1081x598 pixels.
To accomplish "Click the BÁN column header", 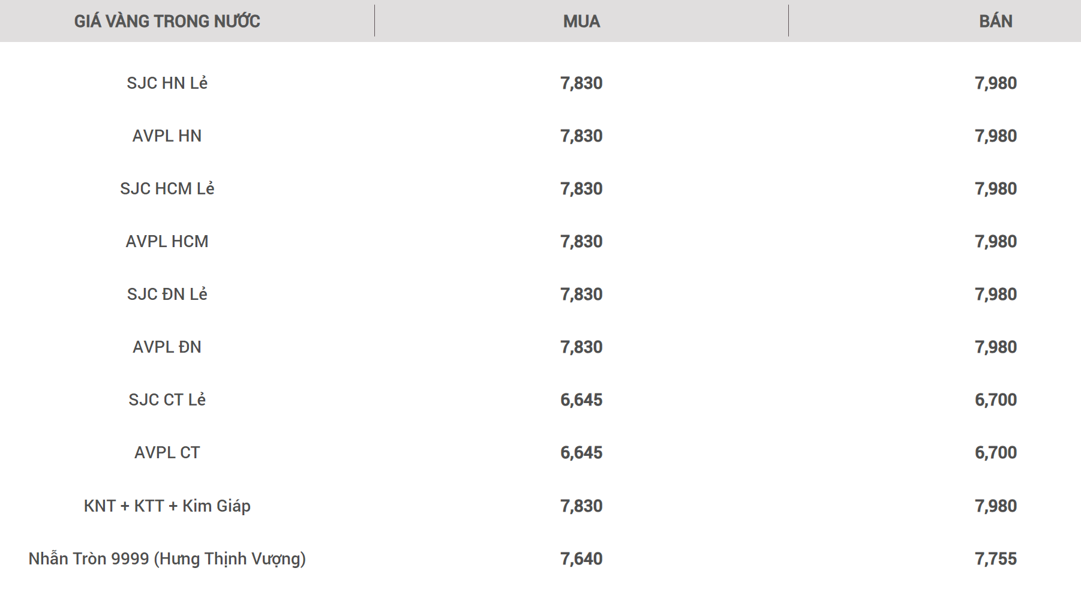I will (996, 22).
